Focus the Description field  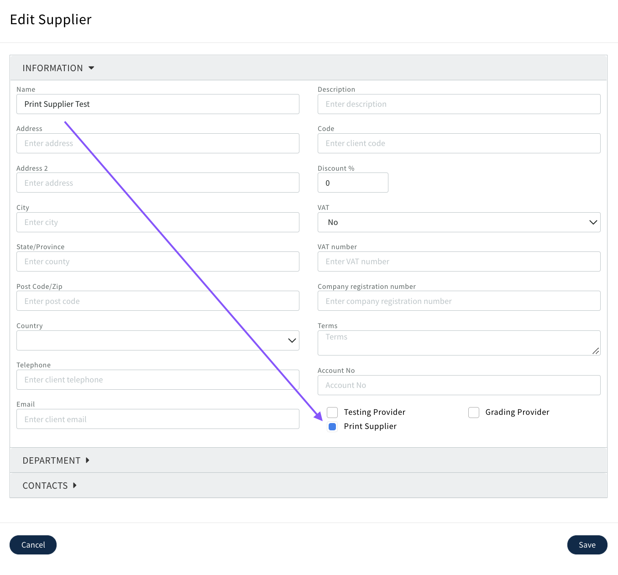[459, 104]
